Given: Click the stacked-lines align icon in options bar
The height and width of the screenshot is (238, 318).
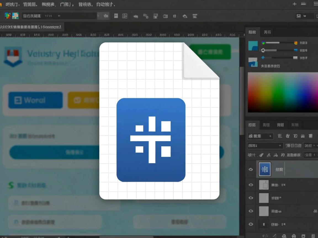Looking at the screenshot, I should click(195, 16).
